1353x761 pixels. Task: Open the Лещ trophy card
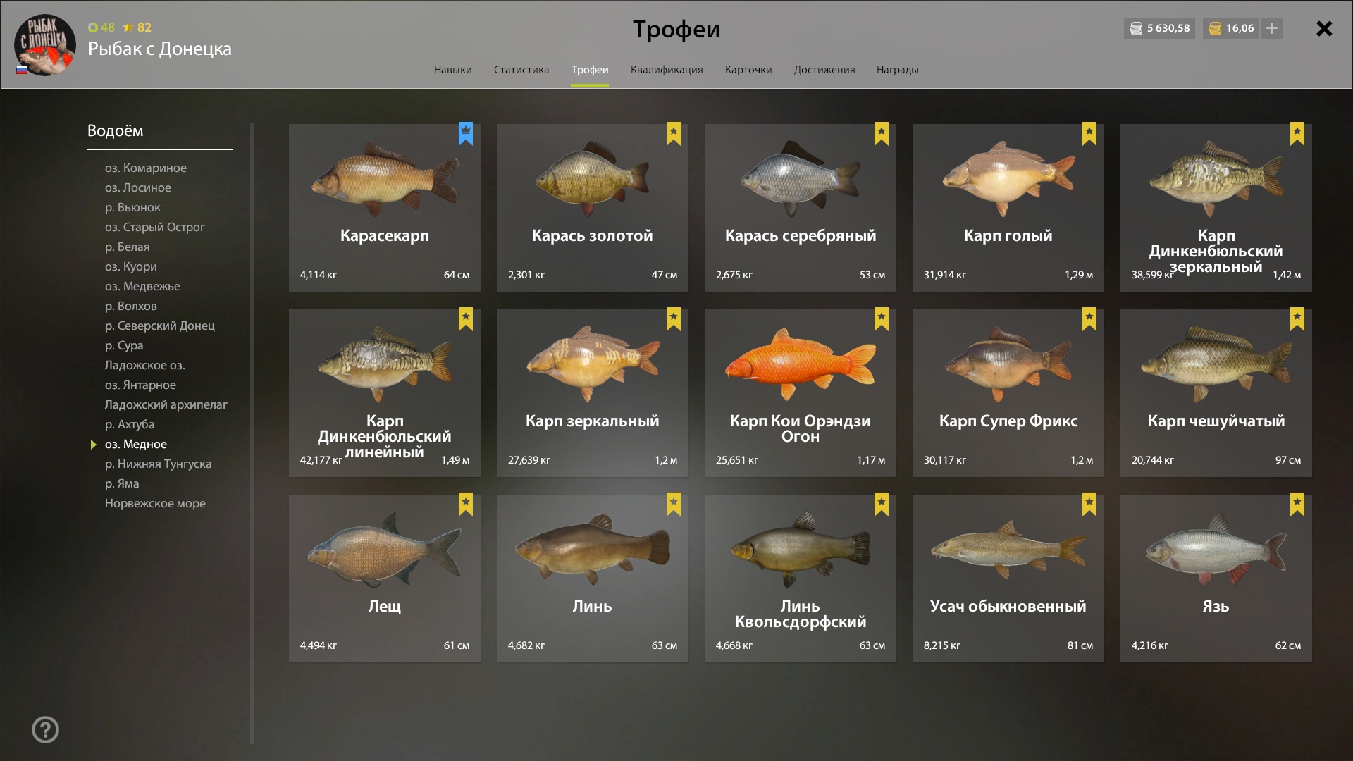point(385,579)
